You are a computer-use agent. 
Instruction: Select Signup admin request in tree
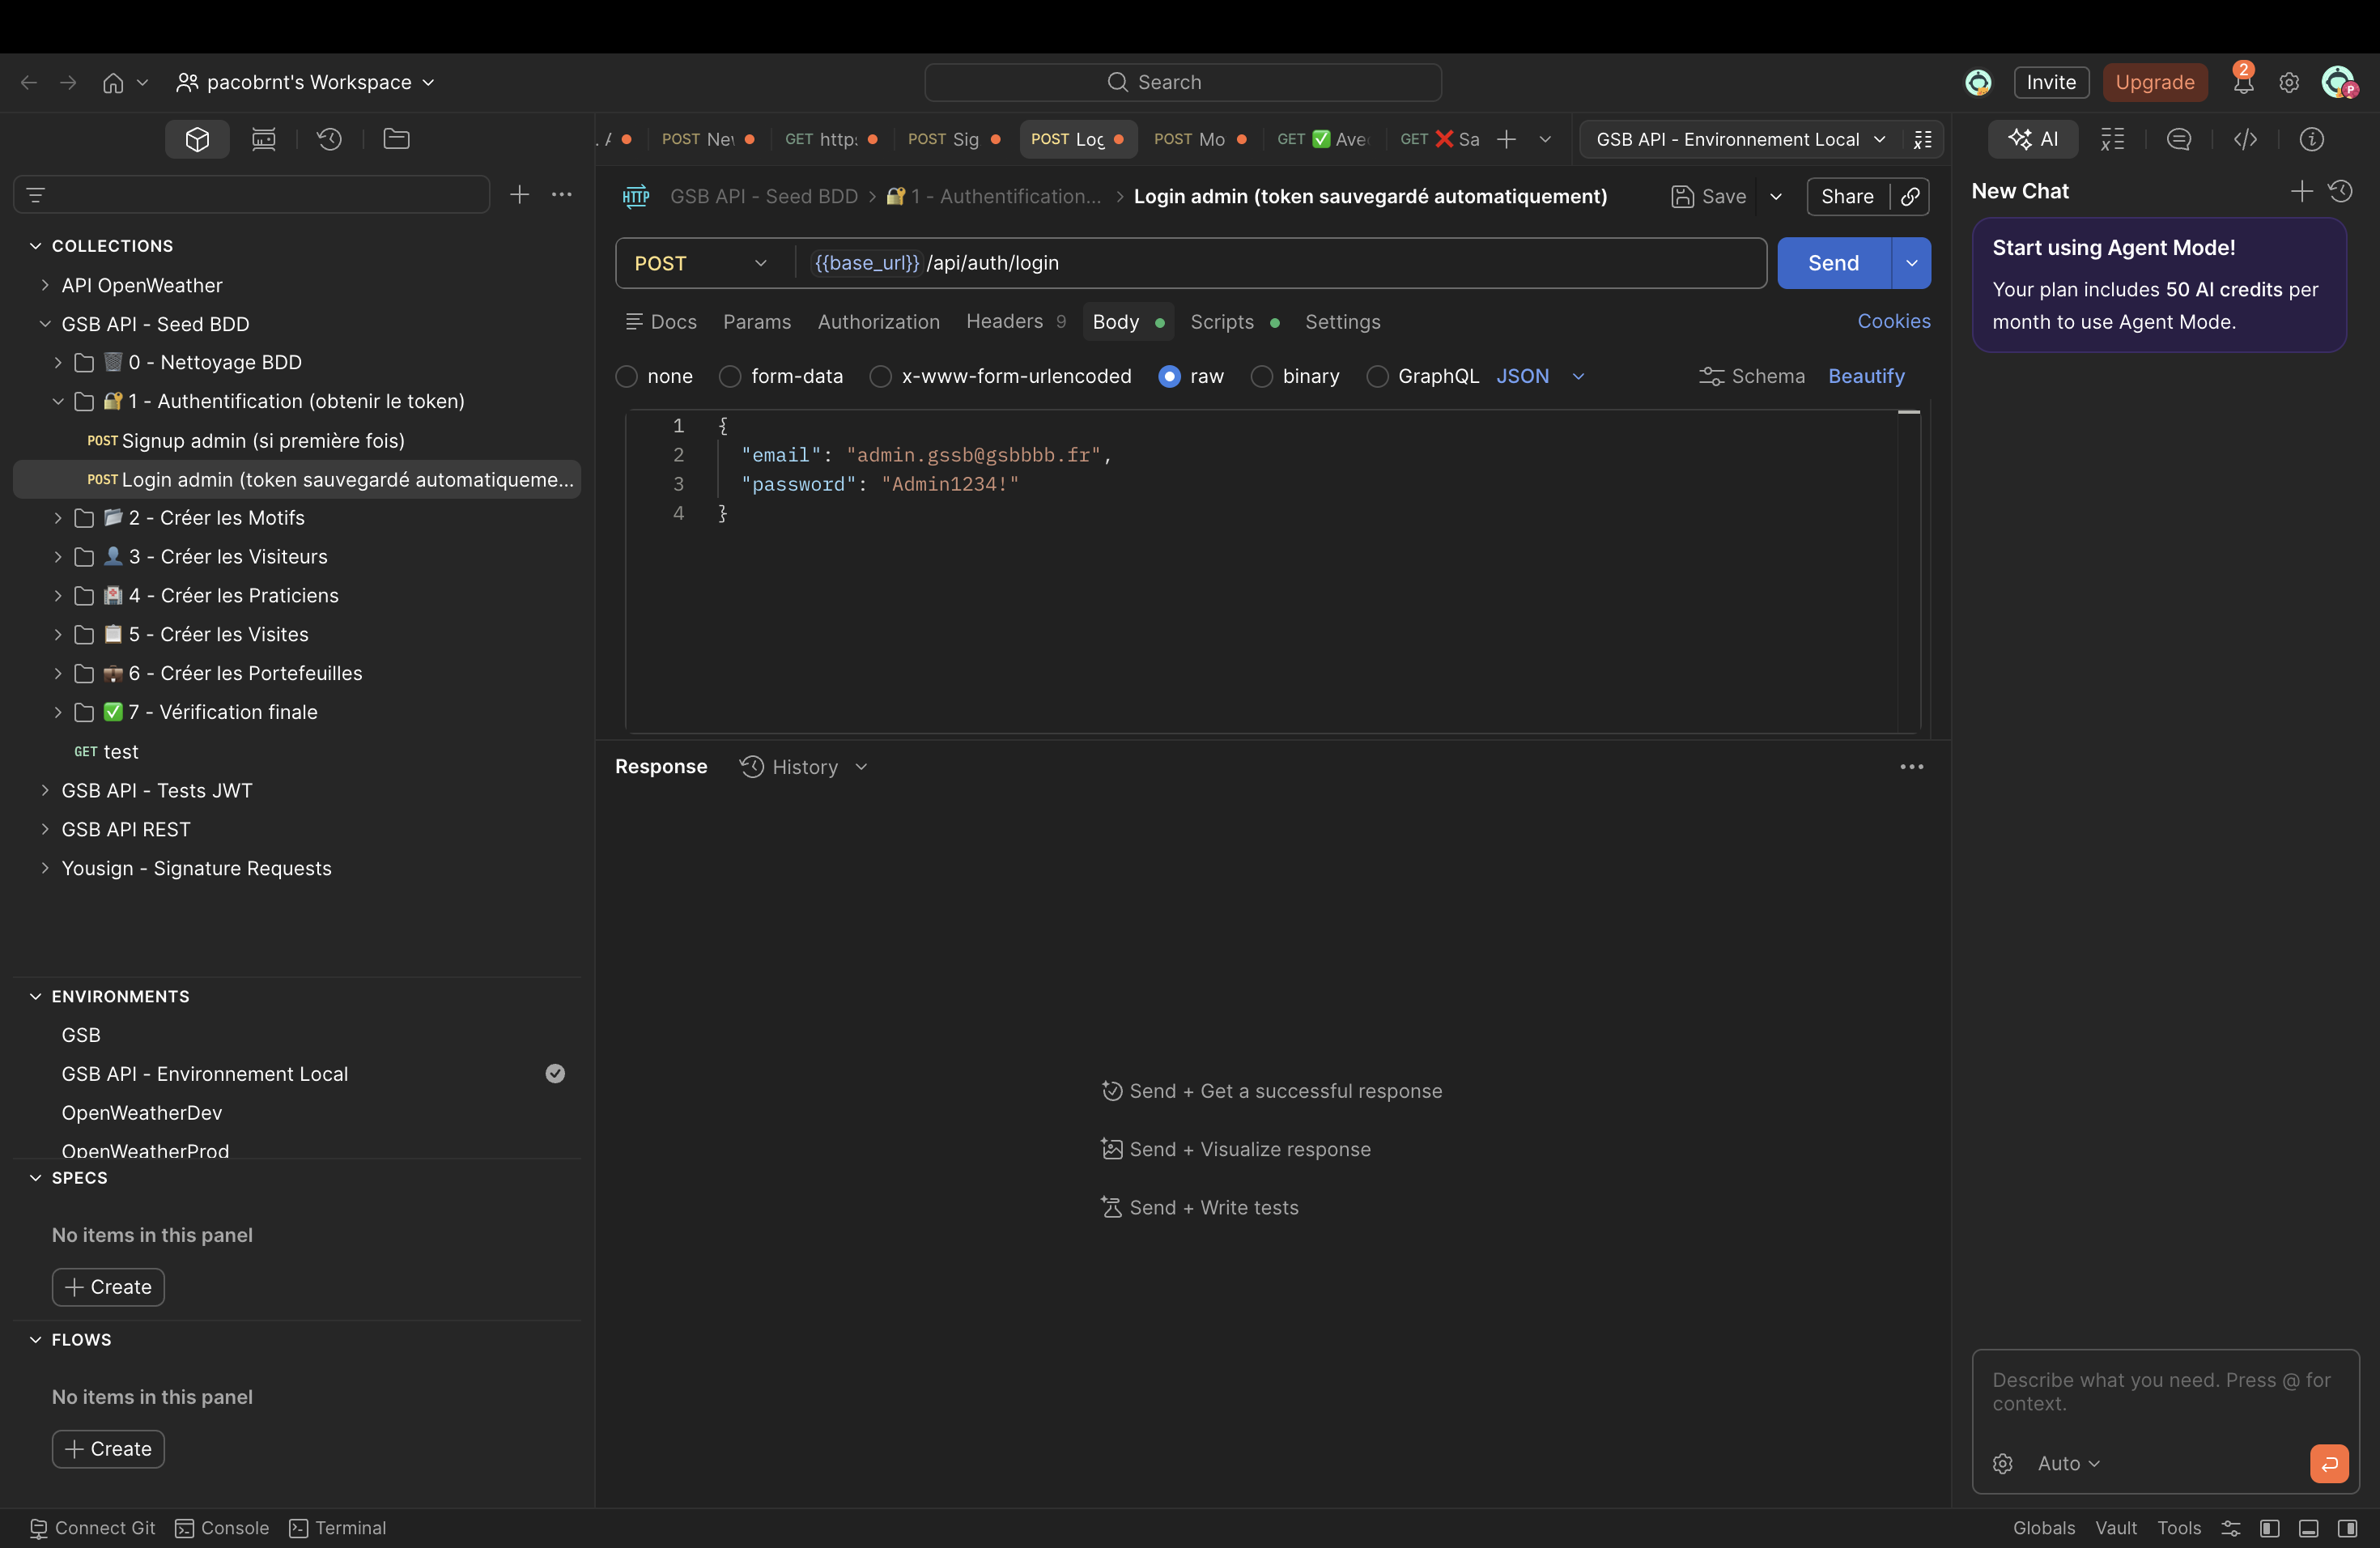coord(296,440)
